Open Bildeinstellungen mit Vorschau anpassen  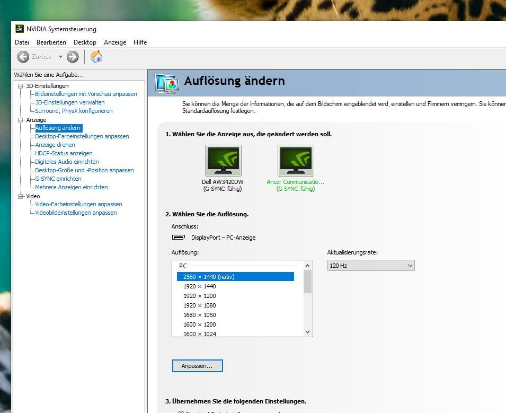click(x=86, y=94)
